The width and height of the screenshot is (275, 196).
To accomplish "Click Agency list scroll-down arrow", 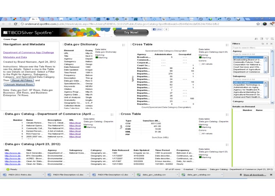I will (x=266, y=72).
